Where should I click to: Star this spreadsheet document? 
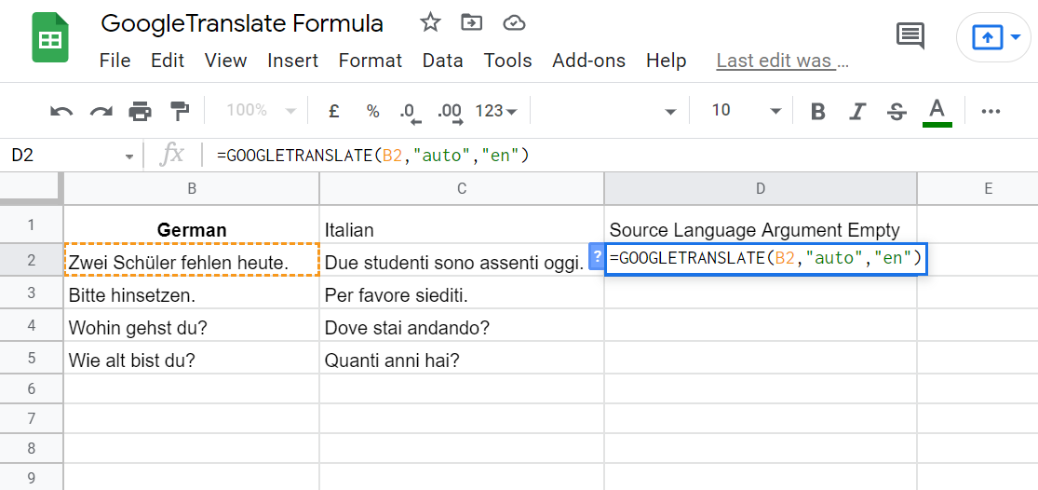tap(430, 23)
